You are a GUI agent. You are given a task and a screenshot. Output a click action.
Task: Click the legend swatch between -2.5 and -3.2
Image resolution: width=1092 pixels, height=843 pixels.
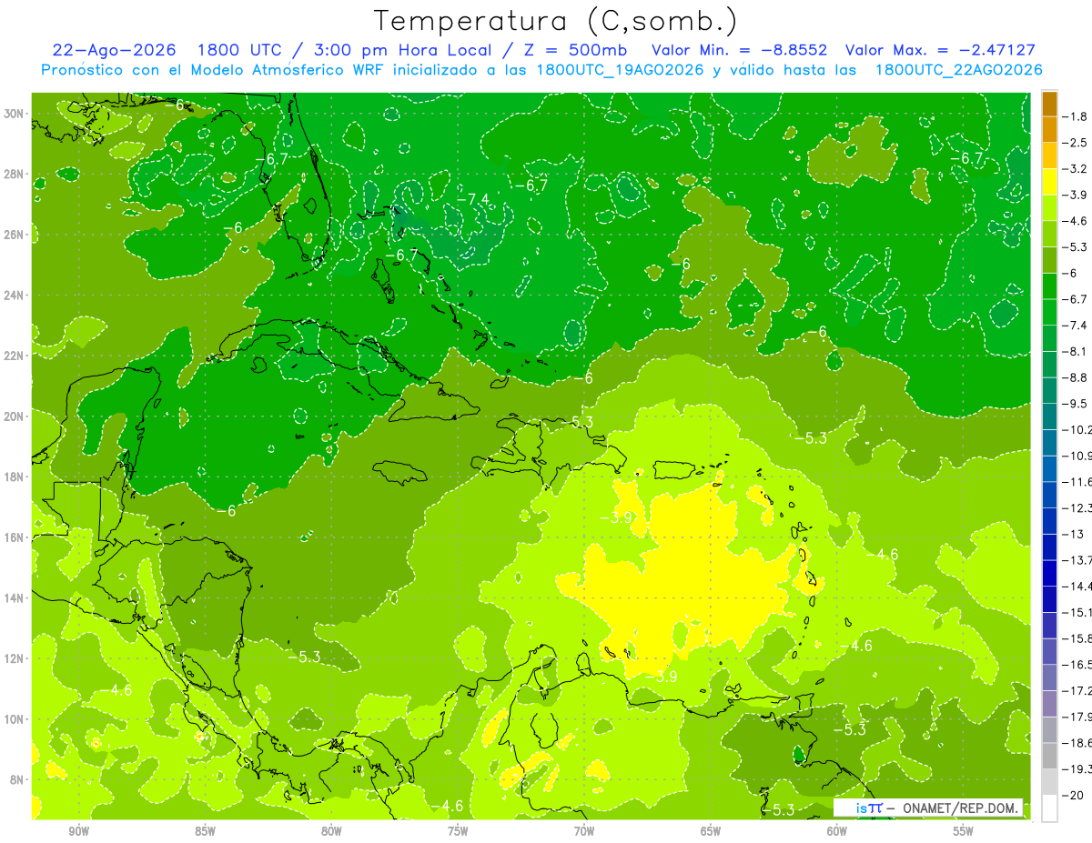tap(1049, 156)
